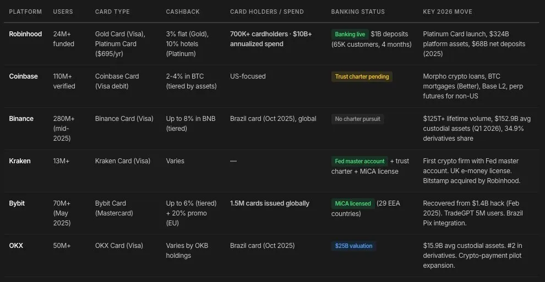Click the PLATFORM column header

[x=24, y=12]
